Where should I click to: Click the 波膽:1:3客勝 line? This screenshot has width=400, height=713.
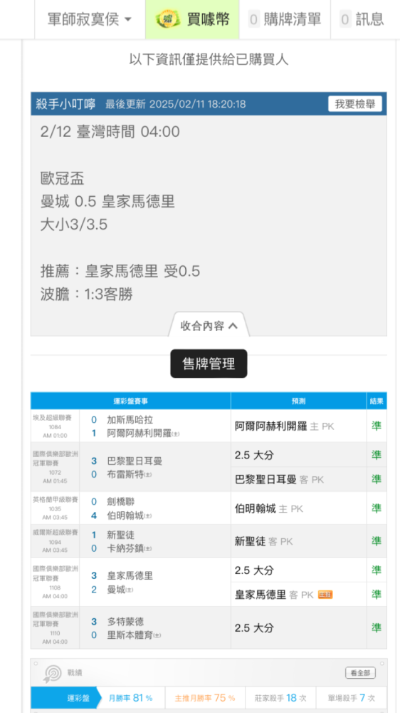coord(87,294)
